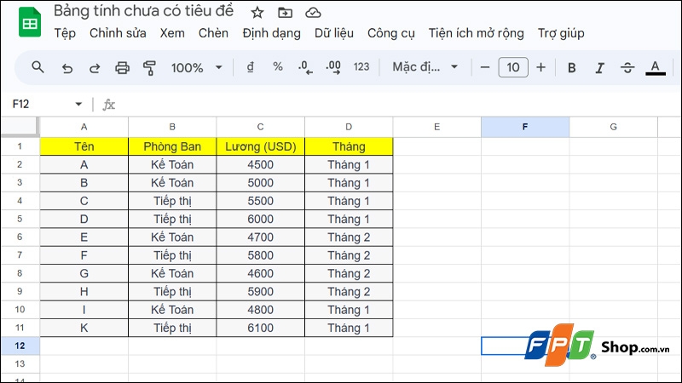Decrease font size with minus button
Image resolution: width=682 pixels, height=383 pixels.
pyautogui.click(x=485, y=67)
